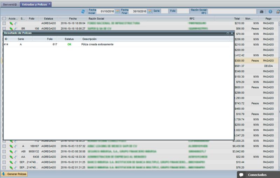Image resolution: width=280 pixels, height=178 pixels.
Task: Click the binoculars search icon
Action: pyautogui.click(x=261, y=12)
